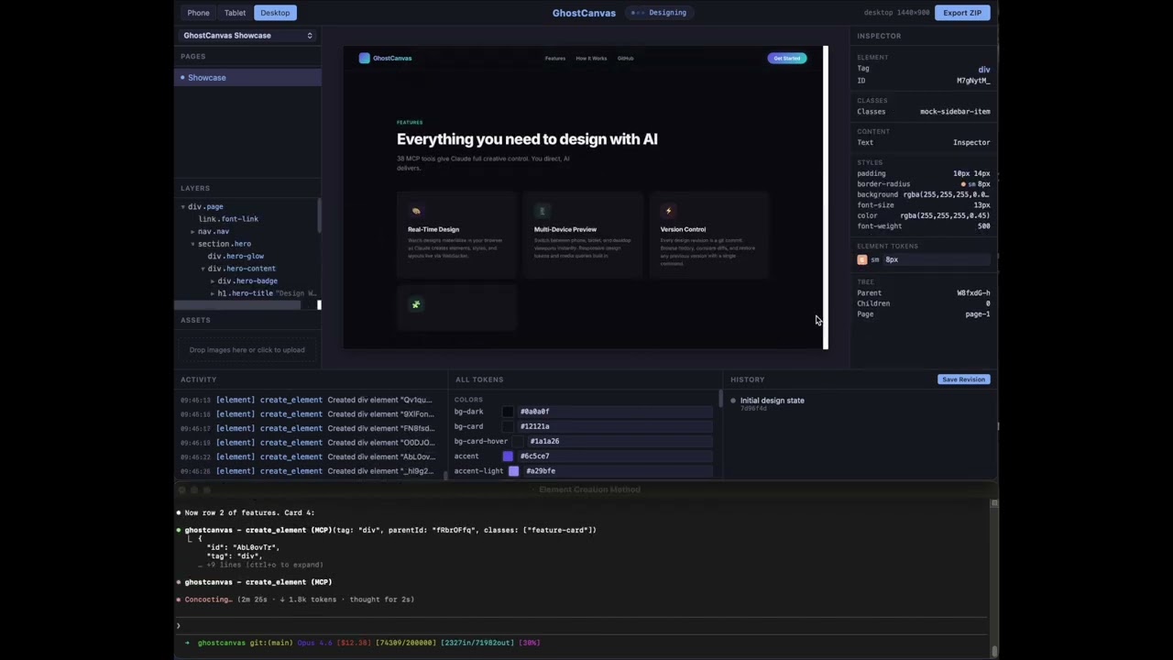
Task: Collapse the div.hero-content layer node
Action: pos(203,269)
